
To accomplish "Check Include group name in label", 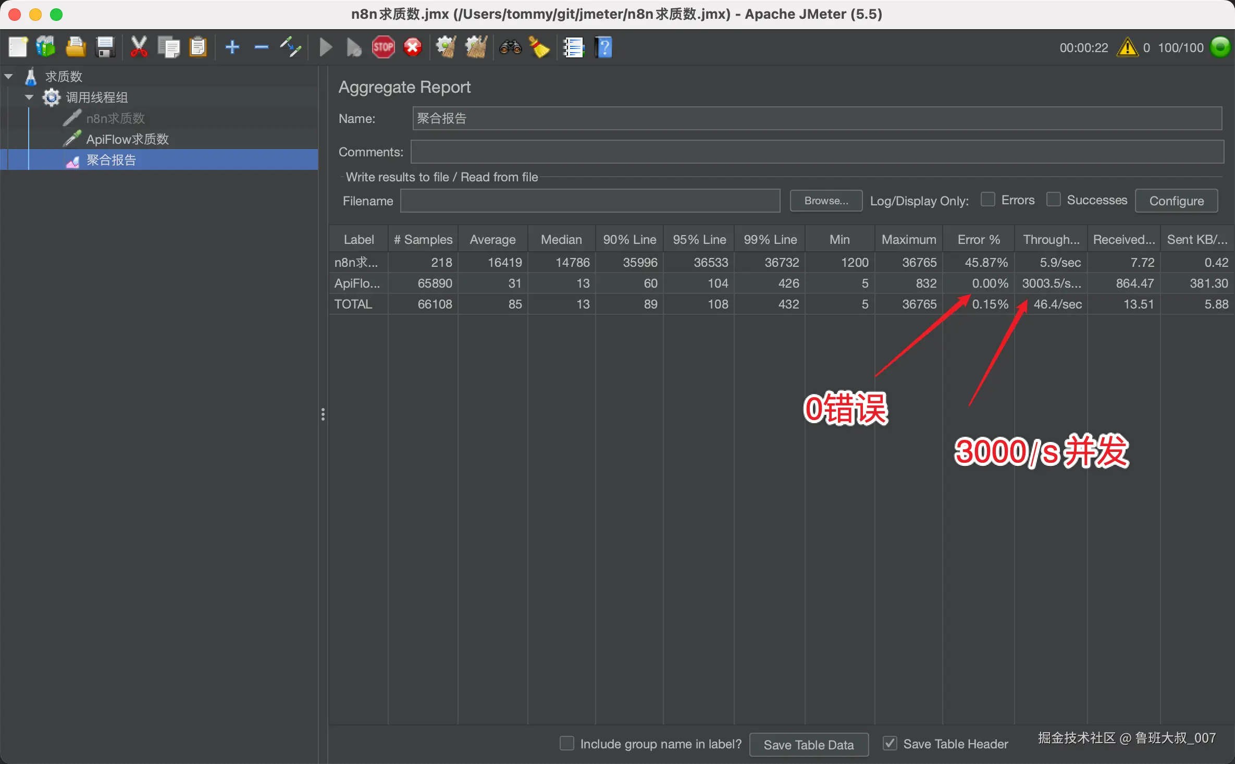I will coord(566,743).
